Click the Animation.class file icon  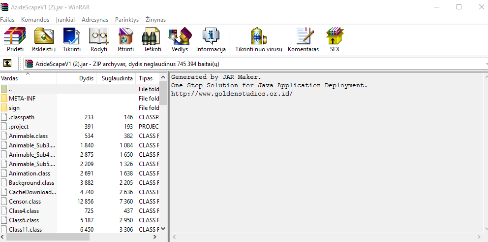pos(4,173)
